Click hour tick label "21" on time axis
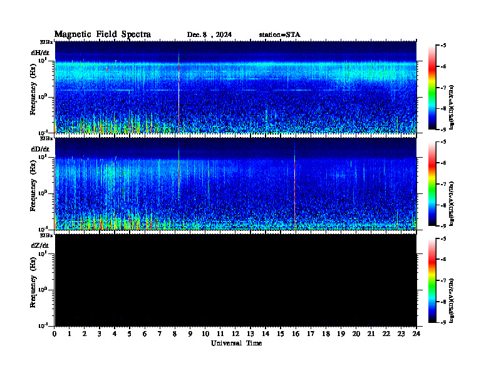Viewport: 496px width, 383px height. click(x=371, y=334)
